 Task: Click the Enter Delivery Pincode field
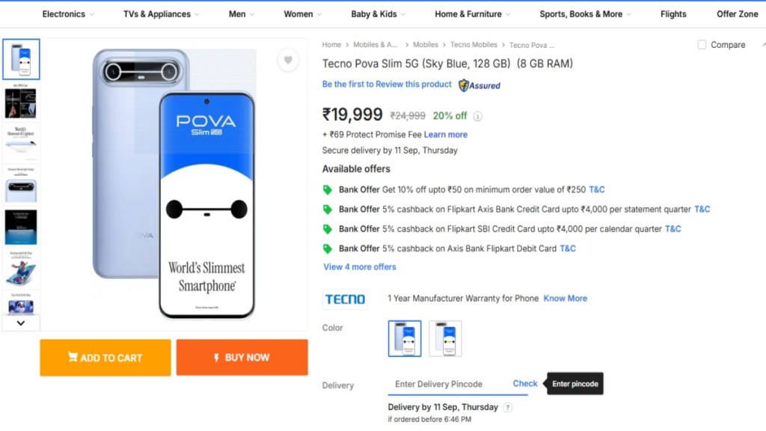(x=447, y=384)
